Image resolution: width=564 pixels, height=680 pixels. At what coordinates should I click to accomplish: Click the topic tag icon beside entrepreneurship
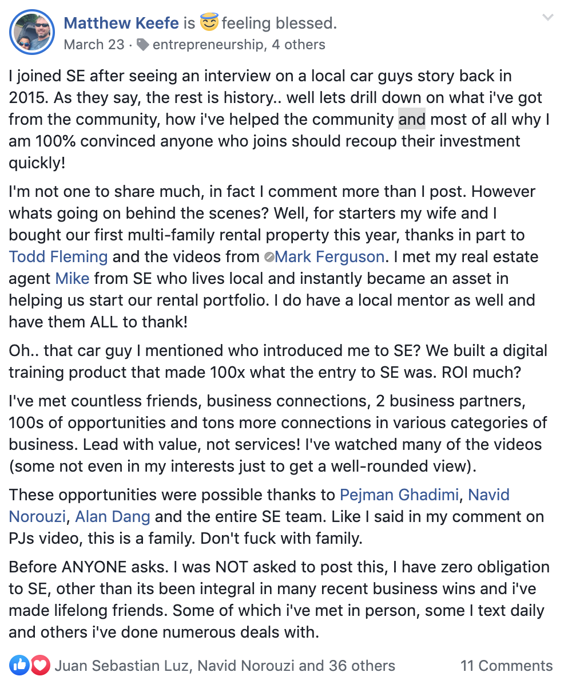[x=142, y=44]
